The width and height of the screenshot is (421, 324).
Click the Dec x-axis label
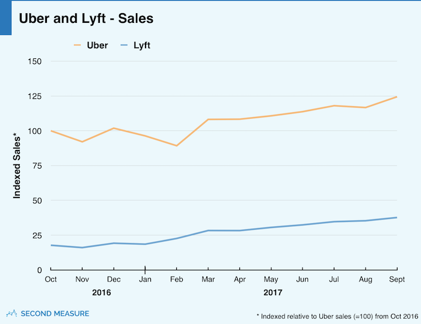tap(114, 279)
